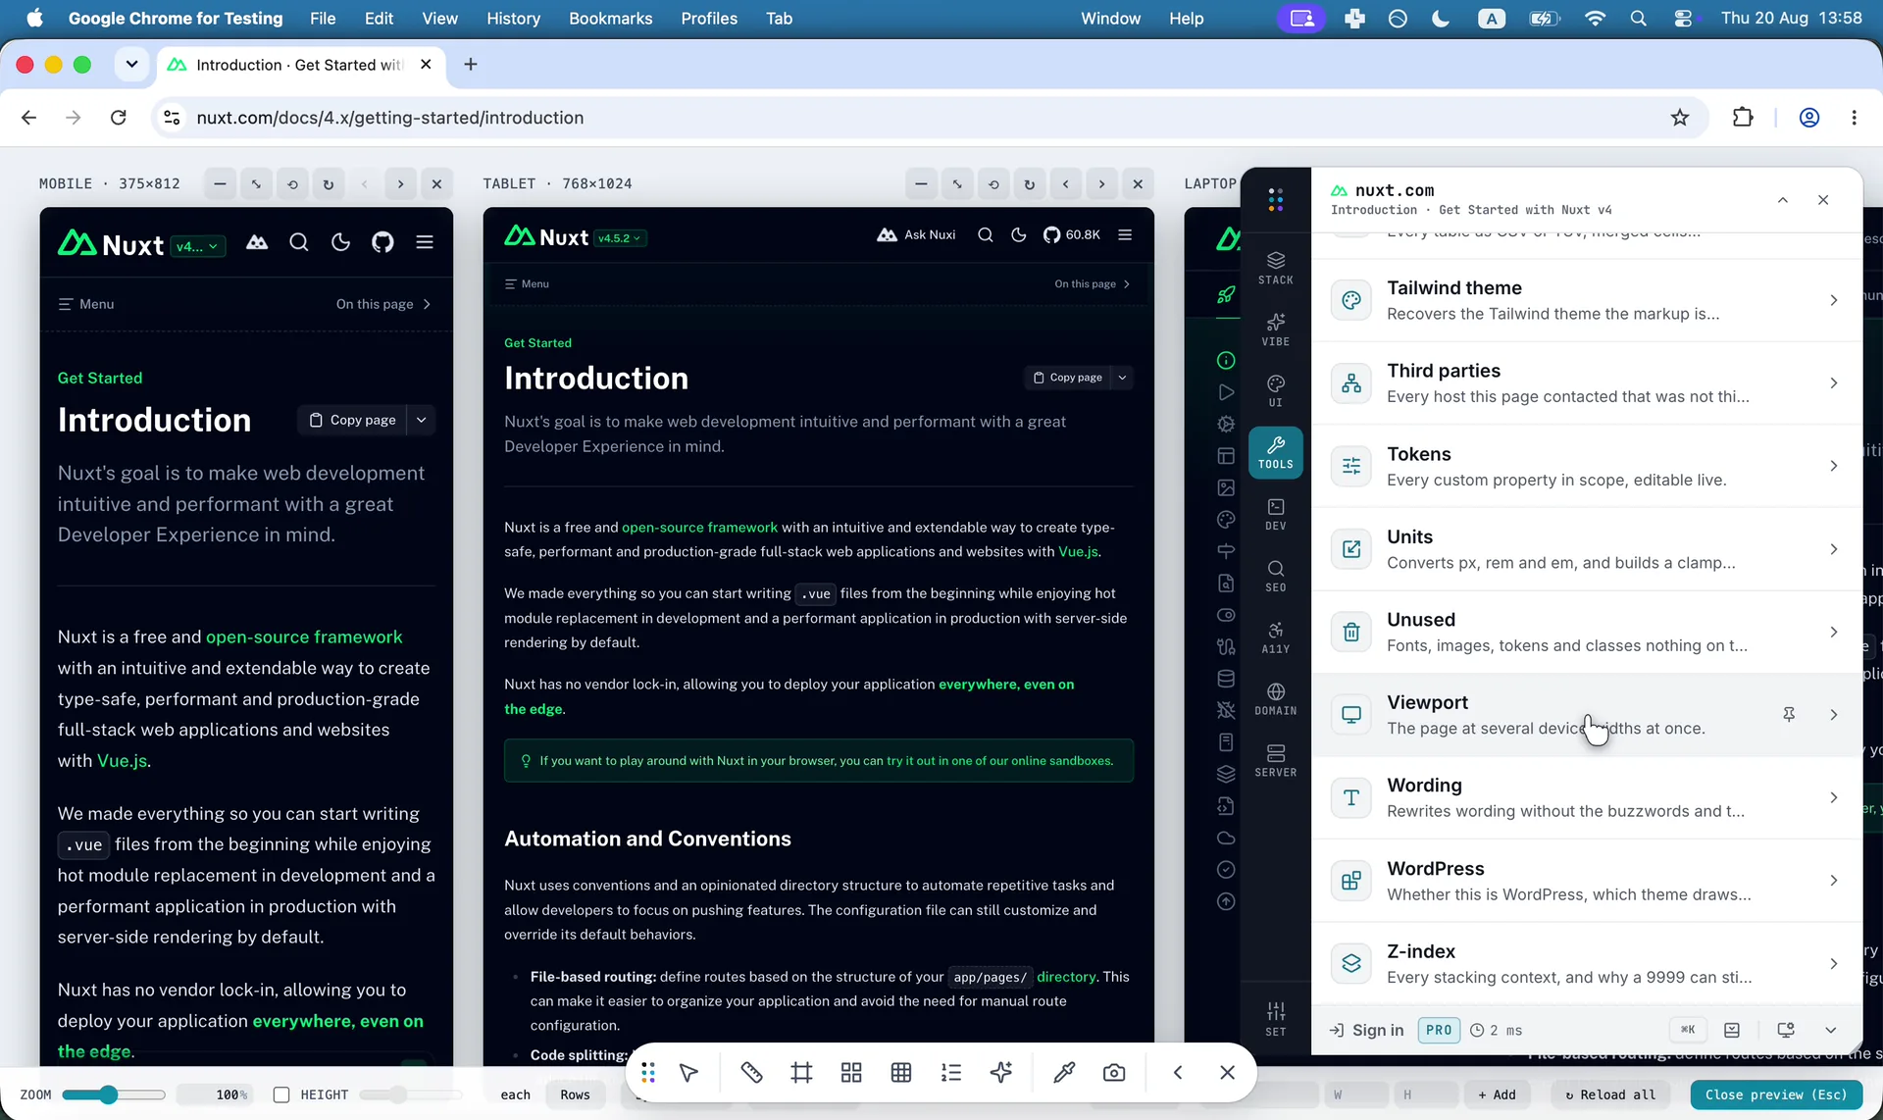This screenshot has height=1120, width=1883.
Task: Click the Ask Nuxi icon in mobile preview
Action: (x=257, y=242)
